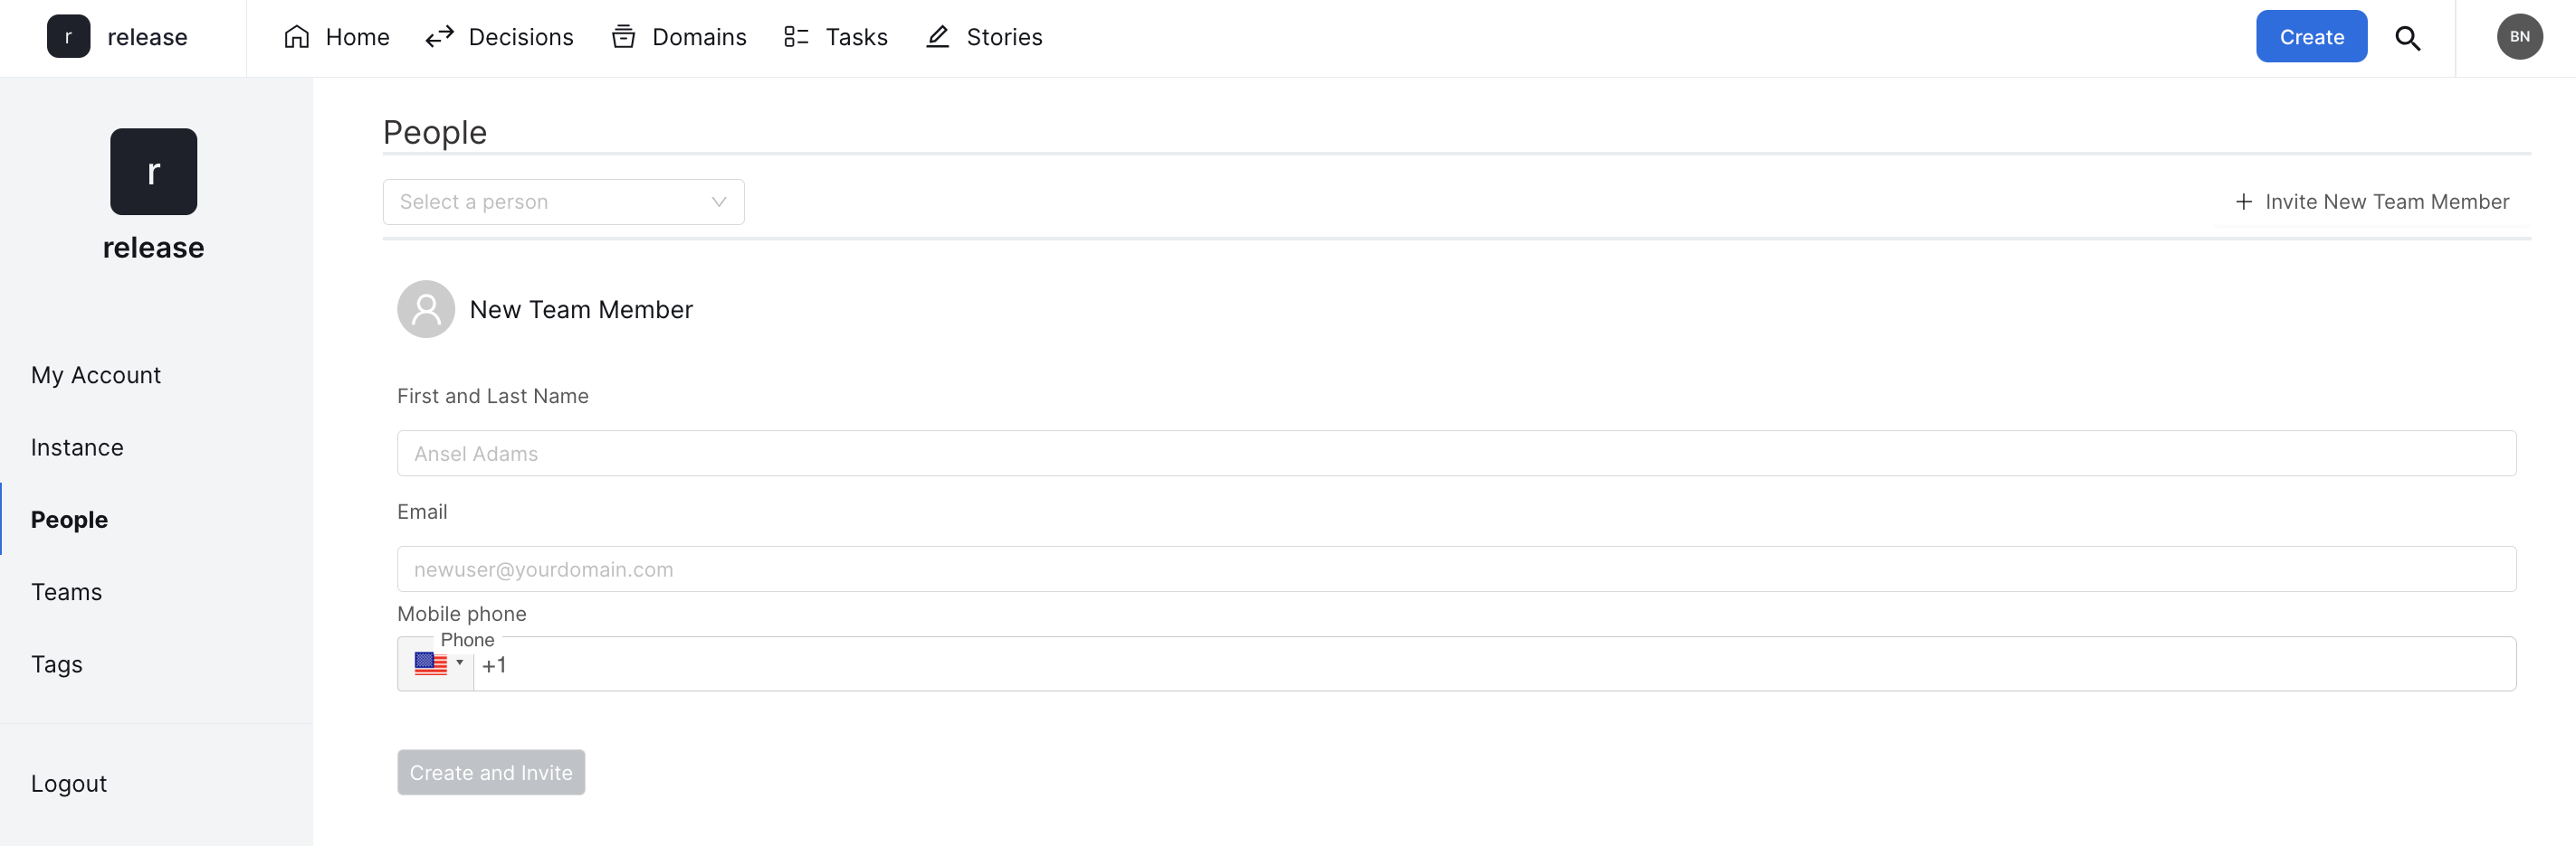
Task: Open the BN user avatar menu
Action: point(2519,37)
